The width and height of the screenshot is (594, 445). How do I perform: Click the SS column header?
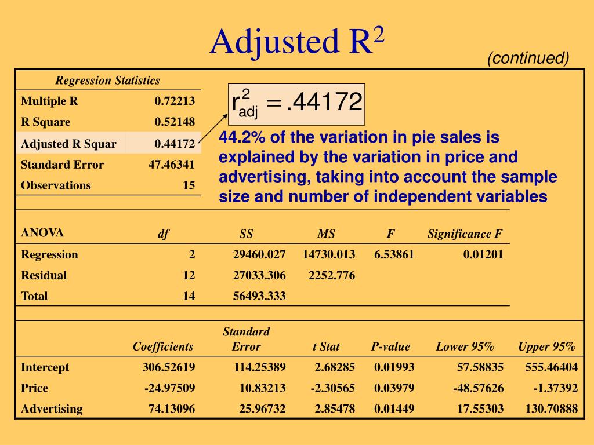coord(246,234)
